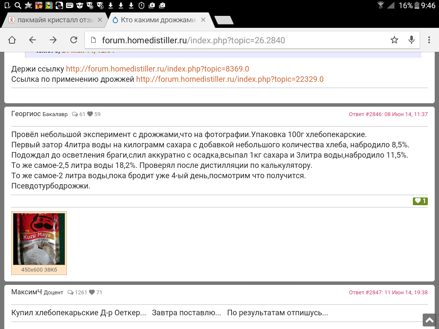
Task: Open Kuru Maya yeast photo thumbnail
Action: pyautogui.click(x=39, y=239)
